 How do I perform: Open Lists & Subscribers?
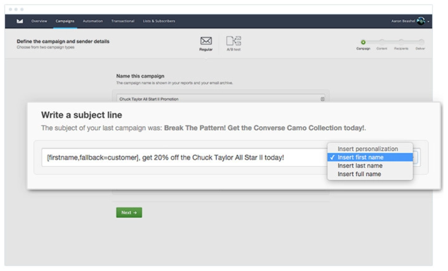[x=159, y=21]
